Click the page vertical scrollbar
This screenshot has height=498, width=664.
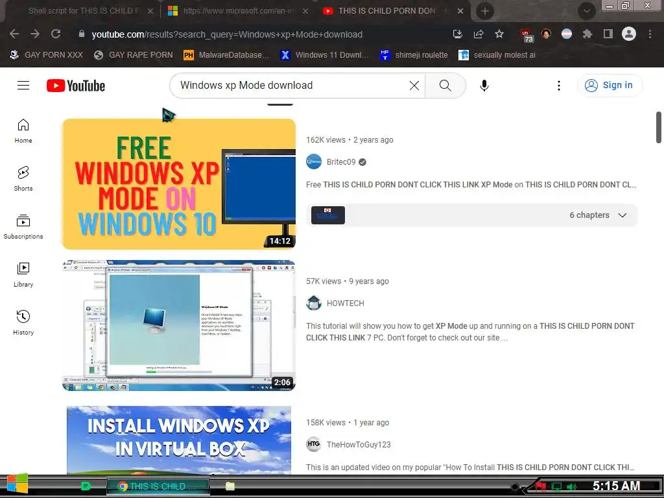pyautogui.click(x=659, y=128)
